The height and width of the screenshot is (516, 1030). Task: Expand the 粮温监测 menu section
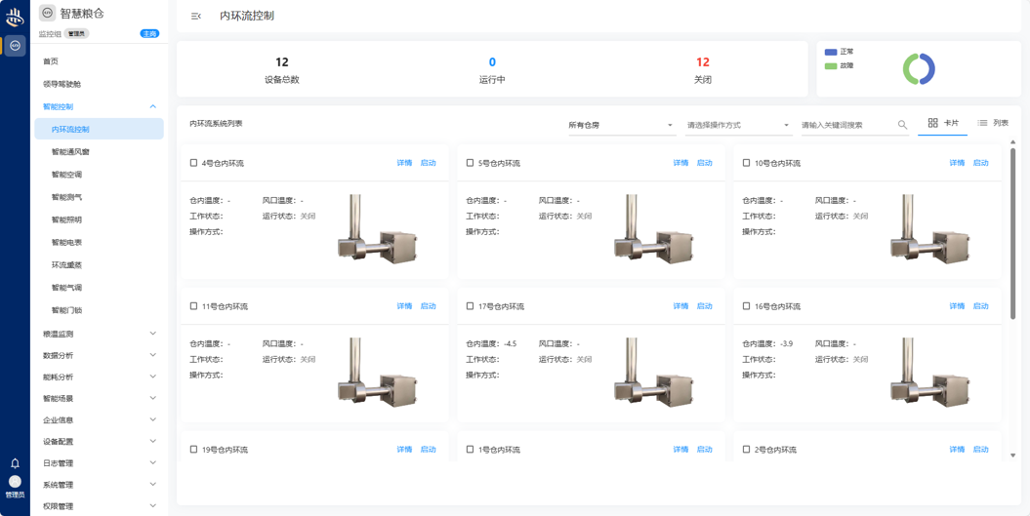99,334
